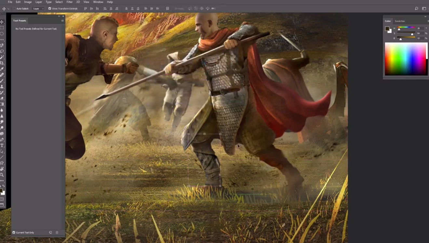
Task: Toggle Current Tool Only checkbox
Action: [14, 233]
